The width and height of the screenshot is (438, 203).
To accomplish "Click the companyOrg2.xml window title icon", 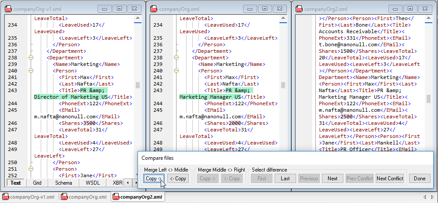I will coord(299,9).
